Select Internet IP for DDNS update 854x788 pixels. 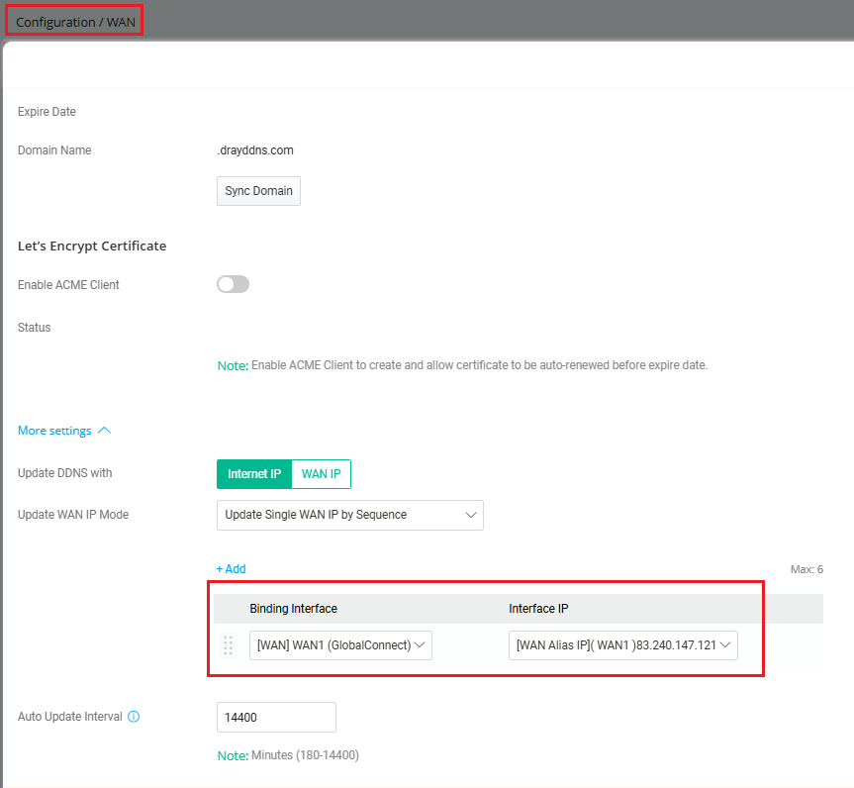(254, 474)
